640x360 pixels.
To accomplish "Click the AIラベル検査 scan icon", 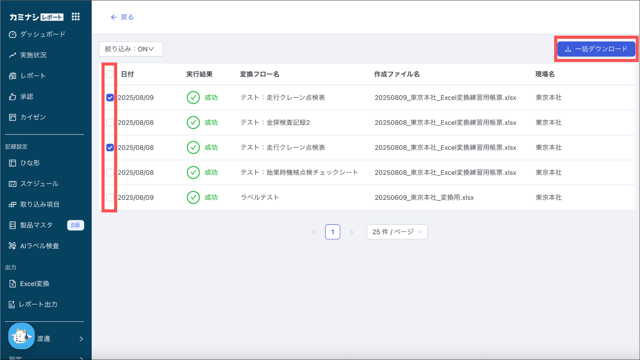I will pos(12,246).
